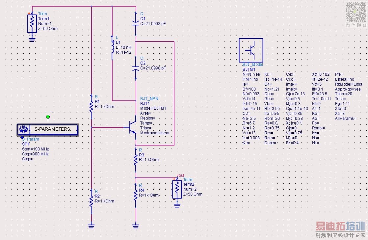Click the C=21.0998 pF value of C1
368x240 pixels.
pyautogui.click(x=153, y=24)
